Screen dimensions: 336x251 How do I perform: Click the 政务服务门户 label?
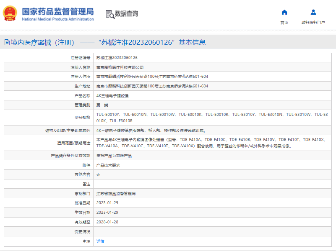pyautogui.click(x=313, y=23)
